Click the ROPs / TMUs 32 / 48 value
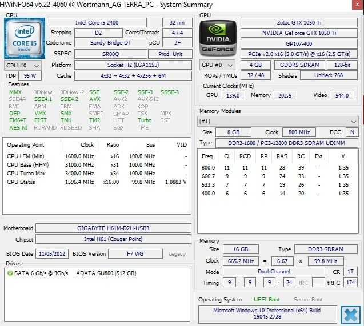This screenshot has height=326, width=364. pyautogui.click(x=255, y=75)
